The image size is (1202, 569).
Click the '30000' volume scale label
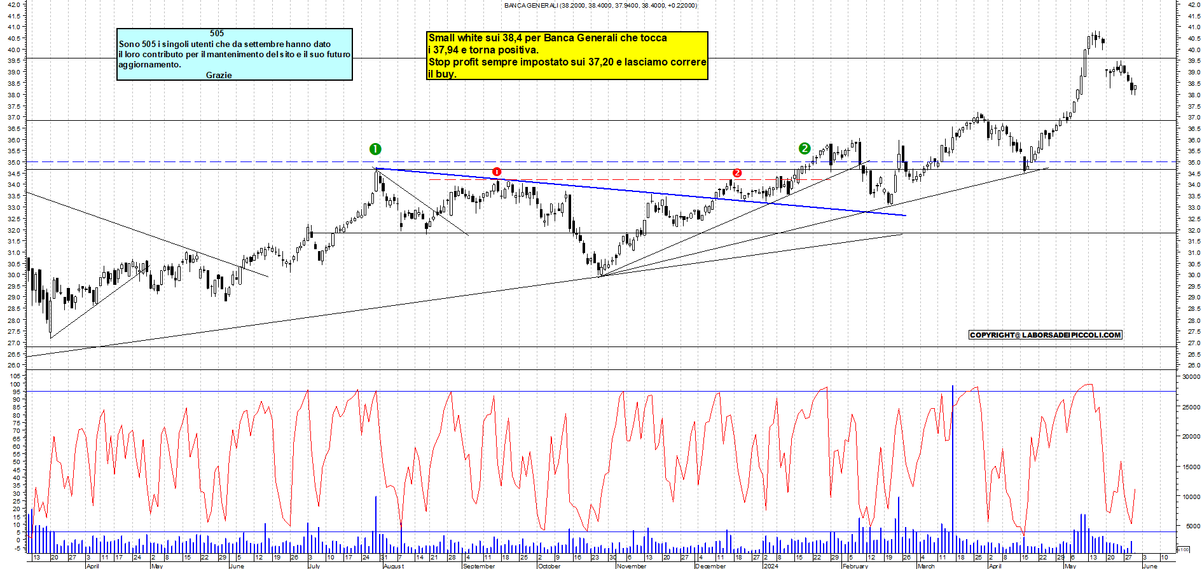[x=1191, y=377]
